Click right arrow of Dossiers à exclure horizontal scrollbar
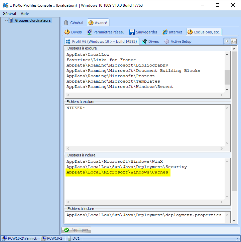241x242 pixels. pos(222,95)
